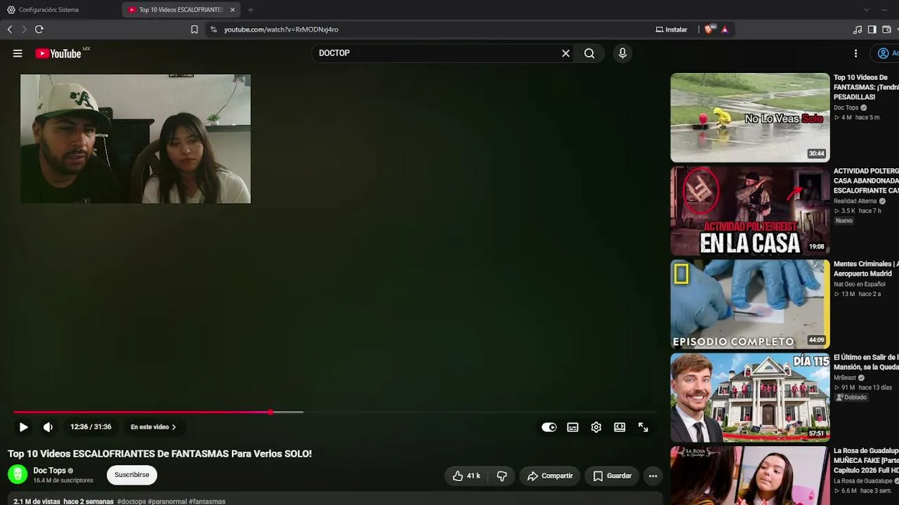
Task: Open the 'EPISODIO COMPLETO' Nat Geo thumbnail
Action: pos(750,304)
